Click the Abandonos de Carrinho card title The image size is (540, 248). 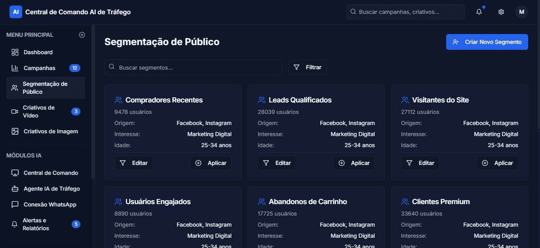(x=308, y=202)
